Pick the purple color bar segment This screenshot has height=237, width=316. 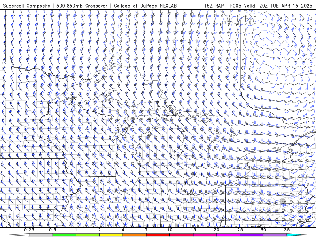252,235
